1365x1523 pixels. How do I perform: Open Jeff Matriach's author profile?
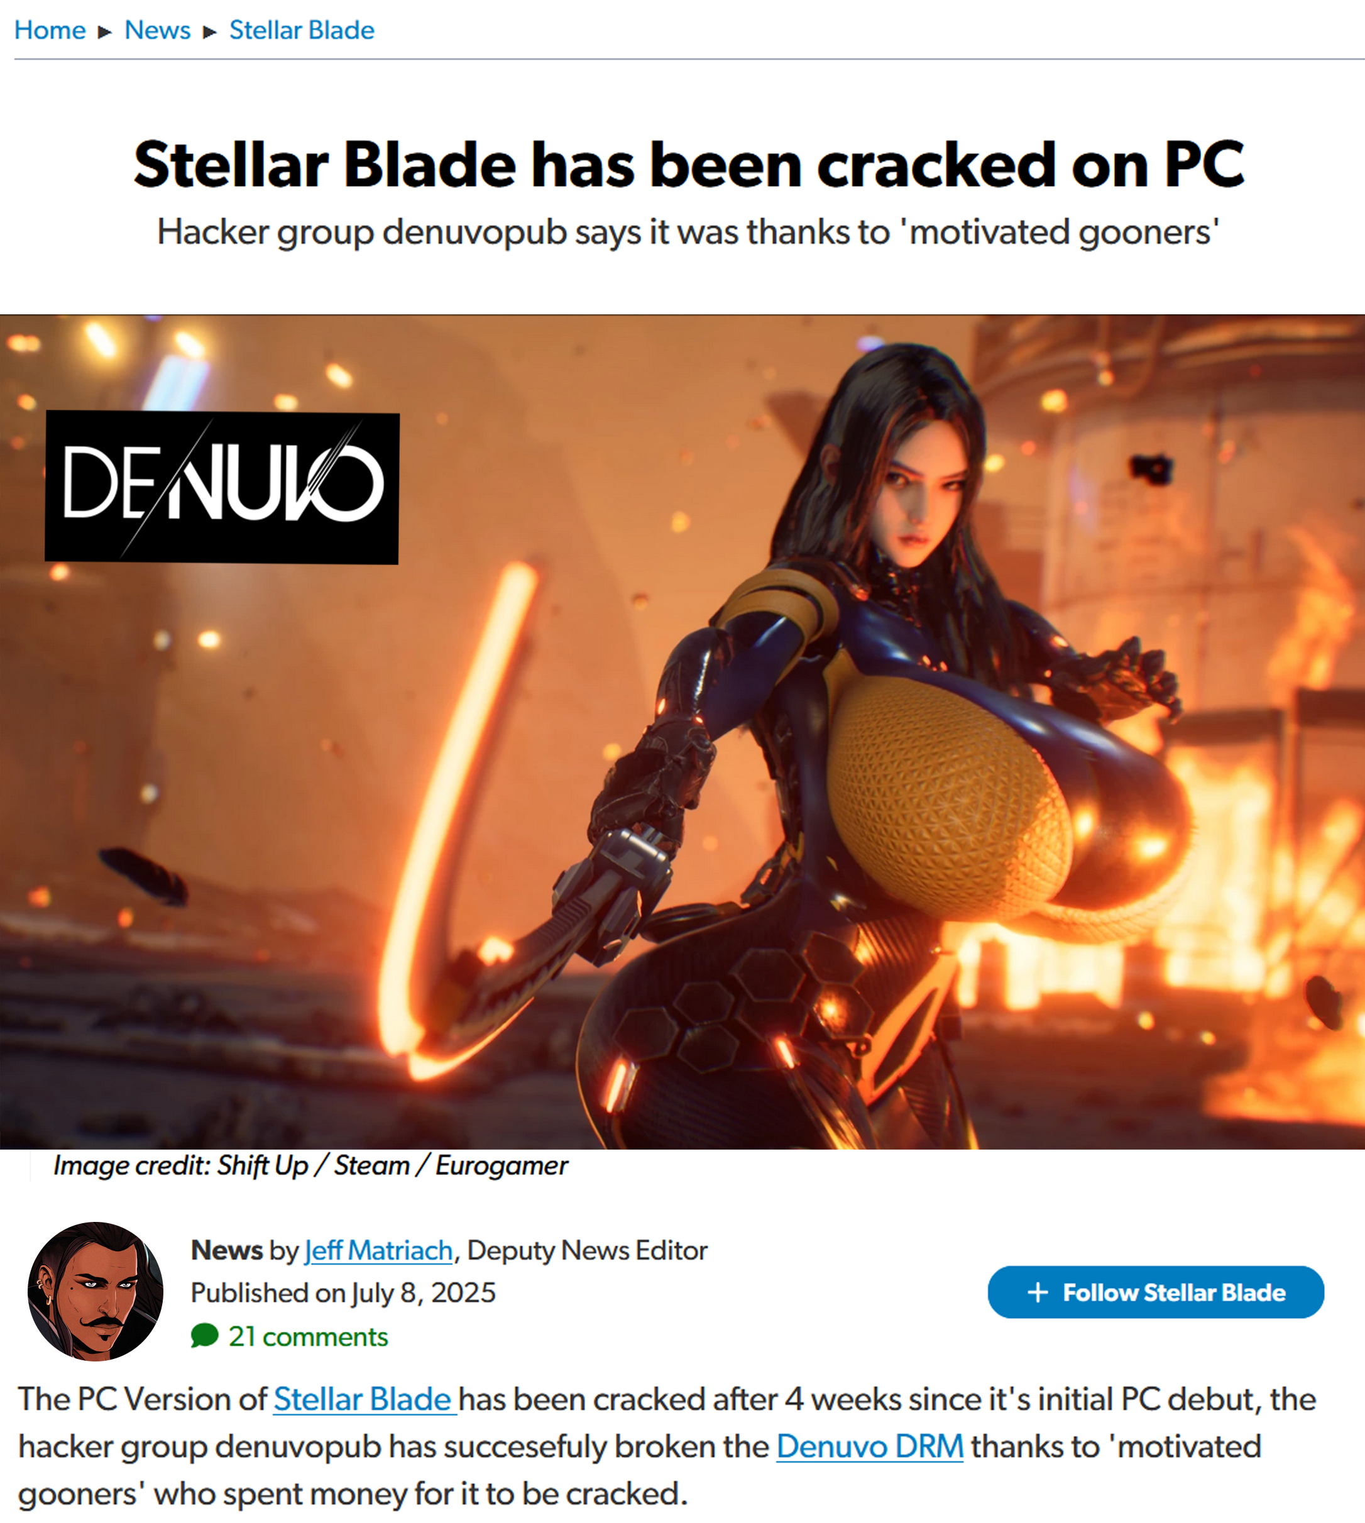pos(379,1250)
